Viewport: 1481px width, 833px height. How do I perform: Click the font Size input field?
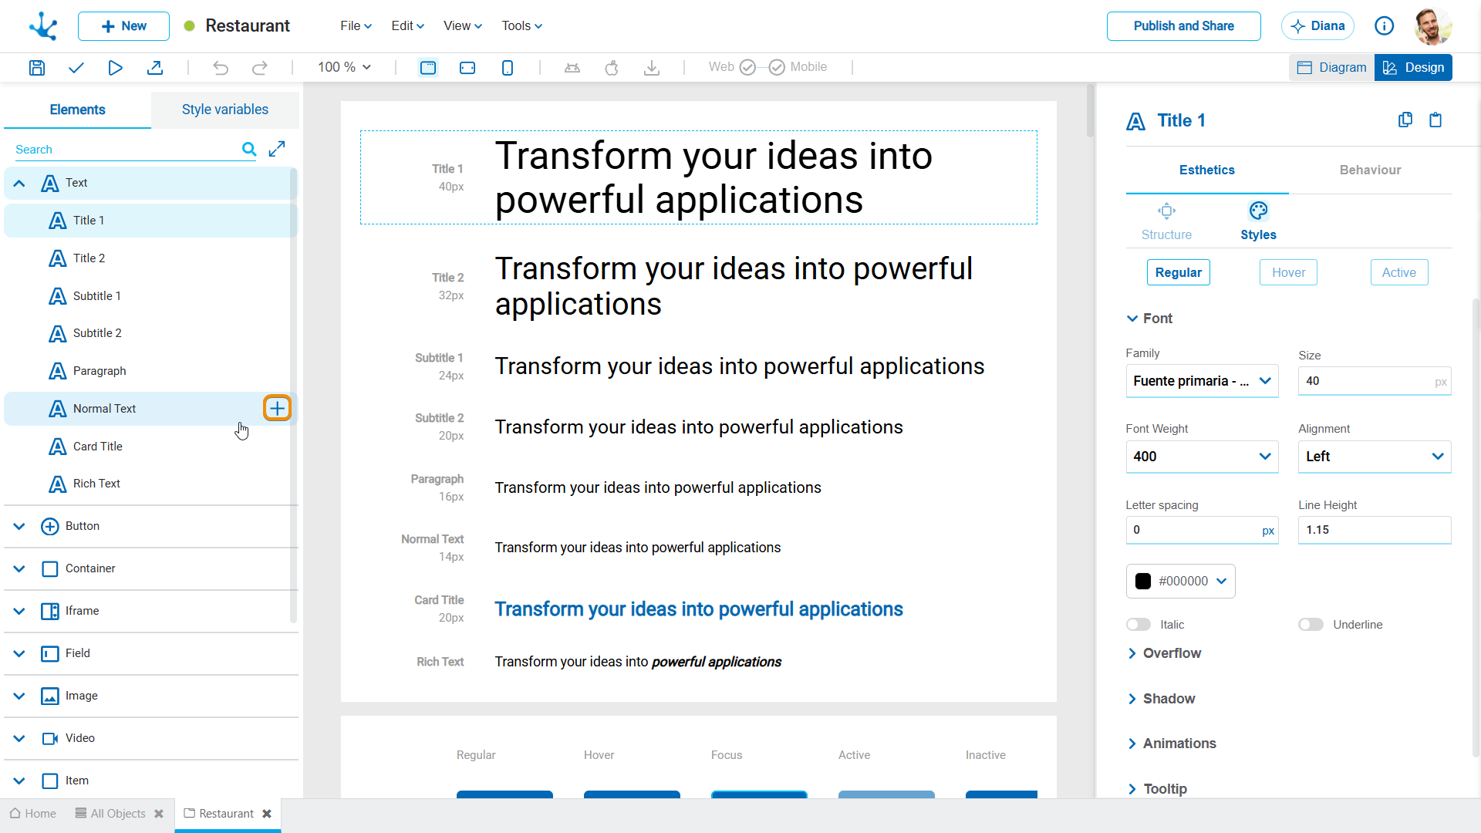(1375, 381)
